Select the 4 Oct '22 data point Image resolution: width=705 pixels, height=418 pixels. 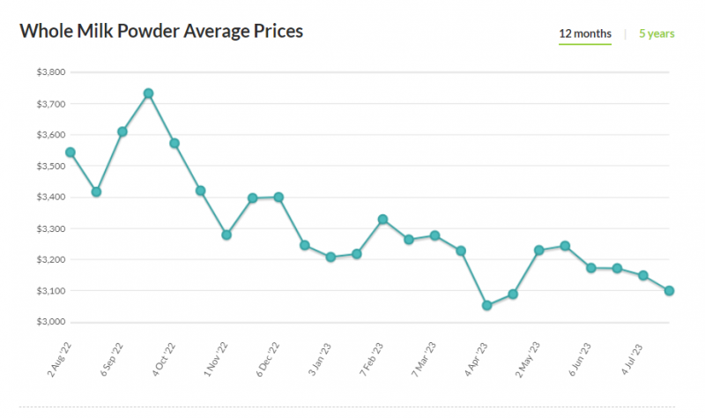(174, 143)
